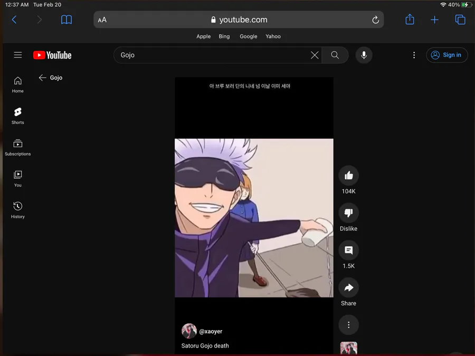The height and width of the screenshot is (356, 475).
Task: Open History in the sidebar
Action: point(17,210)
